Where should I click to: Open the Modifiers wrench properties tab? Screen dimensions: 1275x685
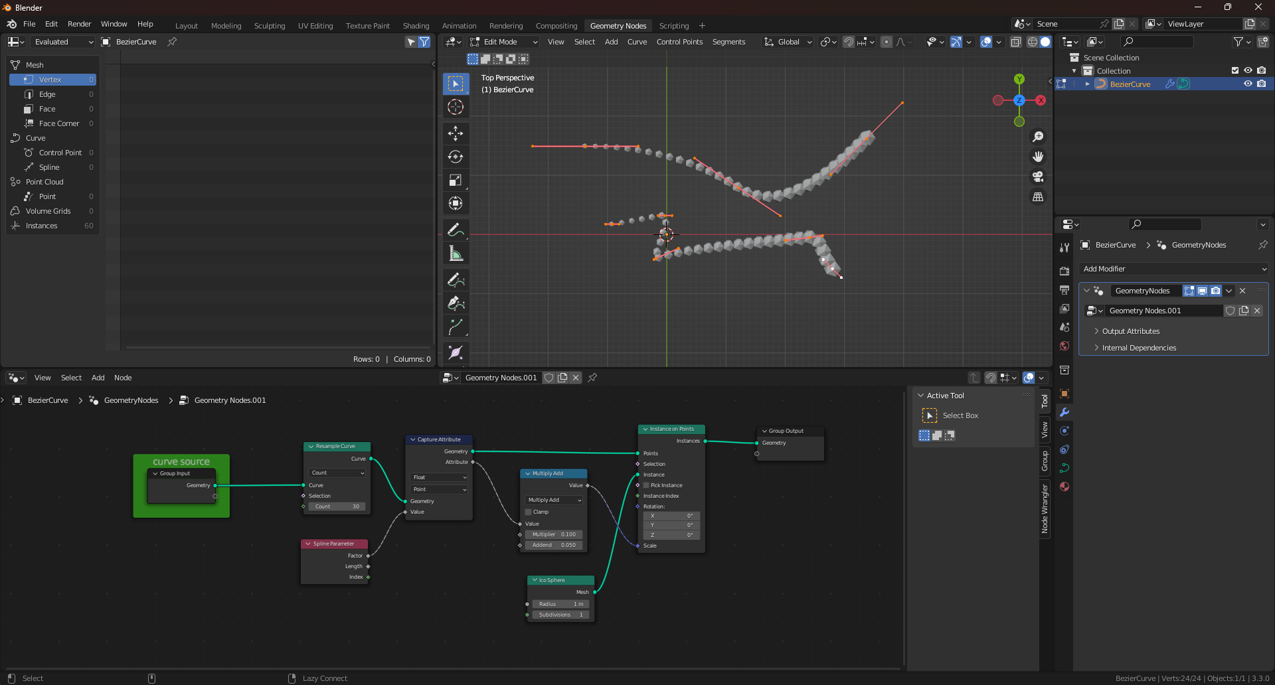[x=1064, y=412]
